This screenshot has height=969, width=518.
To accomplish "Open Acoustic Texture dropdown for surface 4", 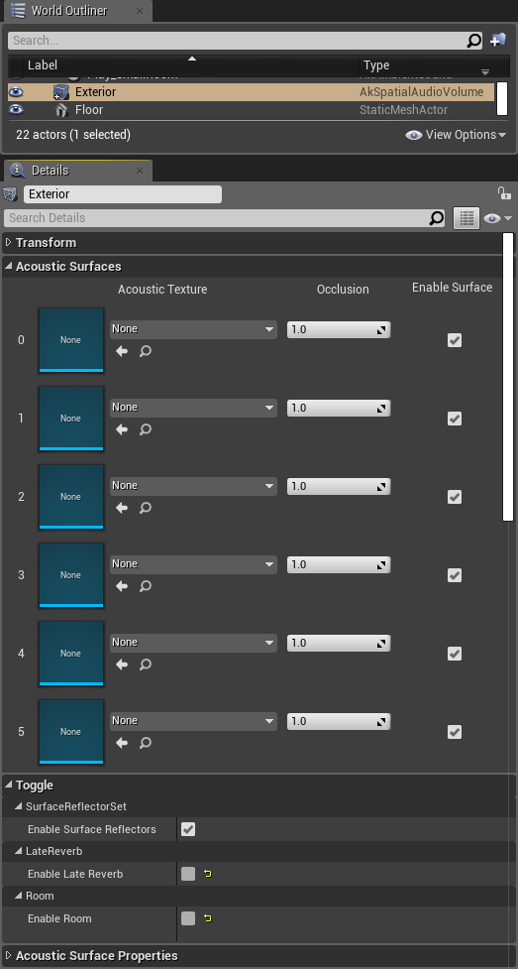I will [193, 643].
